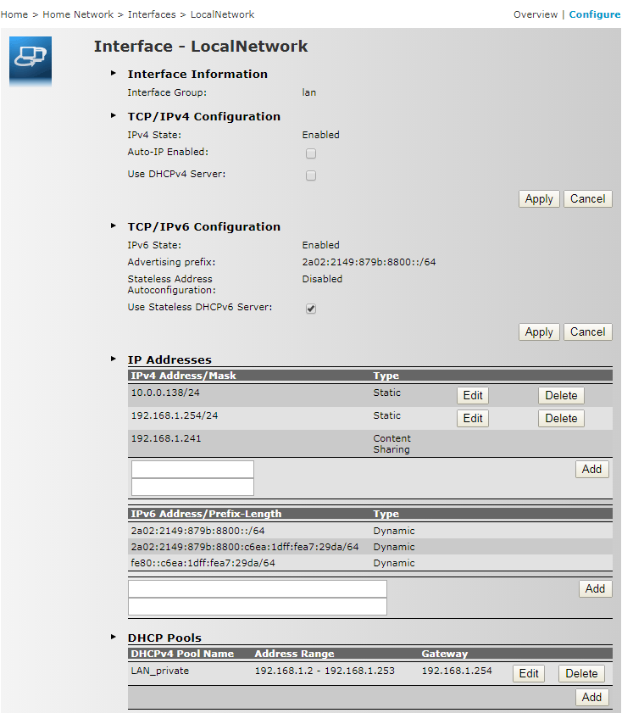Collapse the IP Addresses section arrow
This screenshot has height=713, width=633.
114,359
